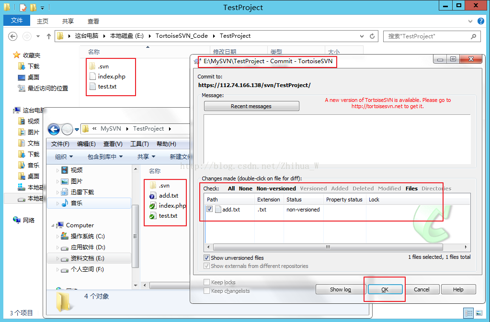Click the back arrow in TestProject Explorer
Viewport: 490px width, 322px height.
point(12,36)
